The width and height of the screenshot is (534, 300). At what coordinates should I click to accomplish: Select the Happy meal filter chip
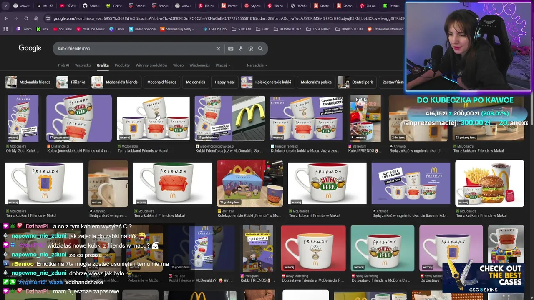[x=224, y=82]
